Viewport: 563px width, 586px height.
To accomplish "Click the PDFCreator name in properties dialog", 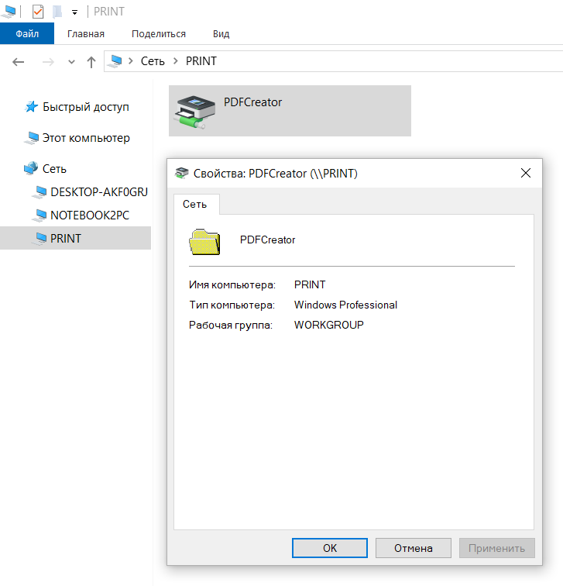I will pos(267,240).
